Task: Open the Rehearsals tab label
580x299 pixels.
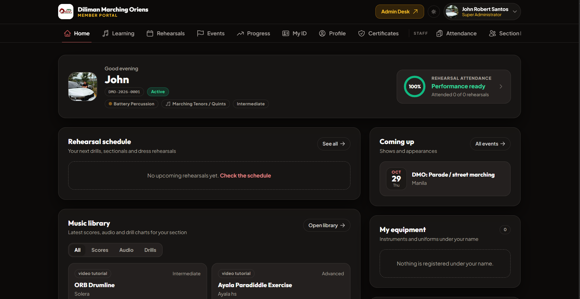Action: [171, 33]
